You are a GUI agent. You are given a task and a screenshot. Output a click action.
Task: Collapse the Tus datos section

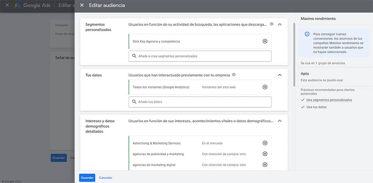point(280,75)
